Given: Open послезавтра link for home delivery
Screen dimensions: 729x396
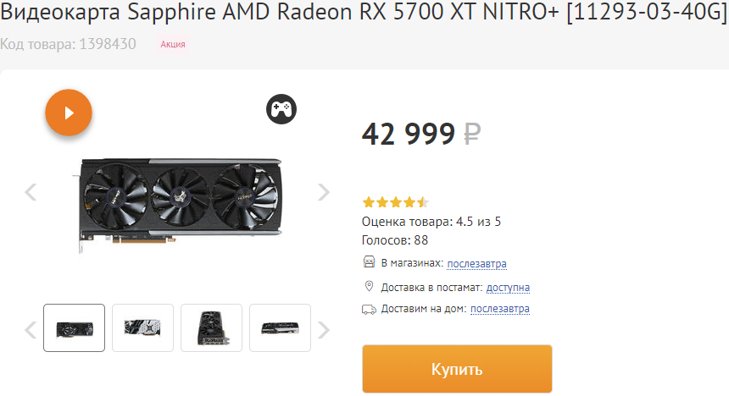Looking at the screenshot, I should coord(500,309).
